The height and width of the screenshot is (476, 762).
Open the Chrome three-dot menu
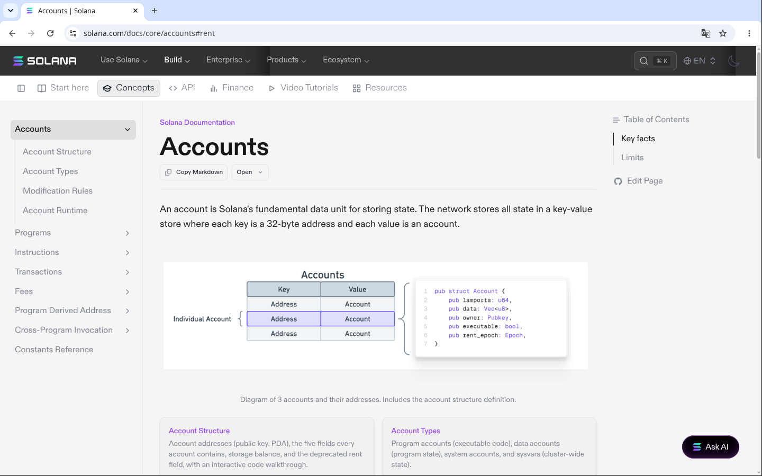point(749,33)
